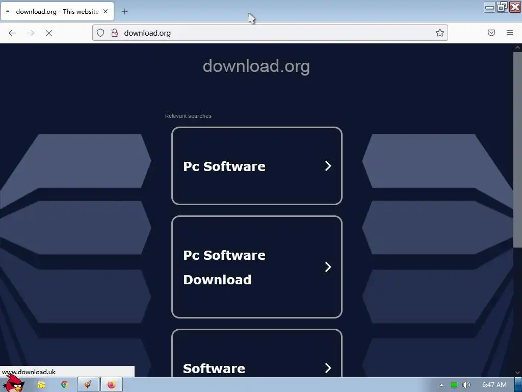Open the Pc Software Download link
Screen dimensions: 522x392
[x=257, y=267]
